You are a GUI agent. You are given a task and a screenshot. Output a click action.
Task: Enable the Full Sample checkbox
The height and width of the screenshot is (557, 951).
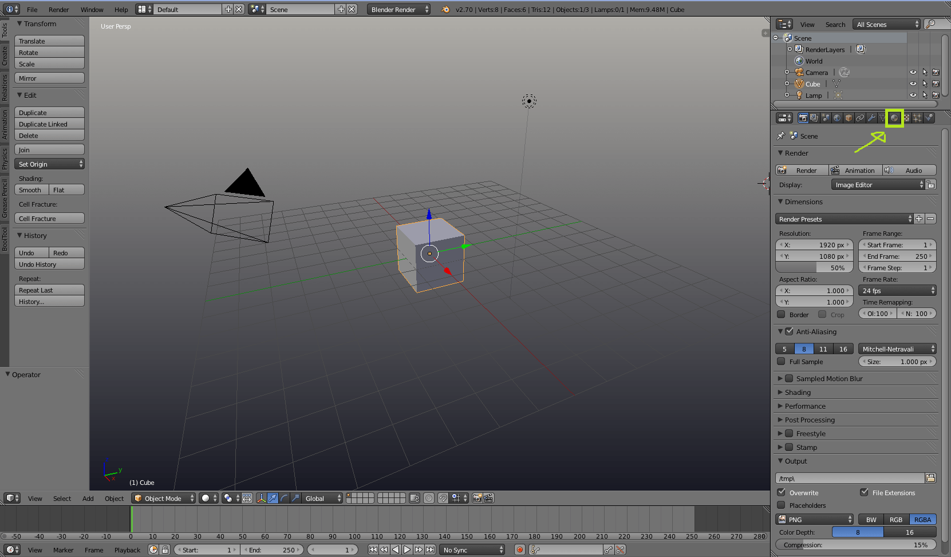coord(781,361)
